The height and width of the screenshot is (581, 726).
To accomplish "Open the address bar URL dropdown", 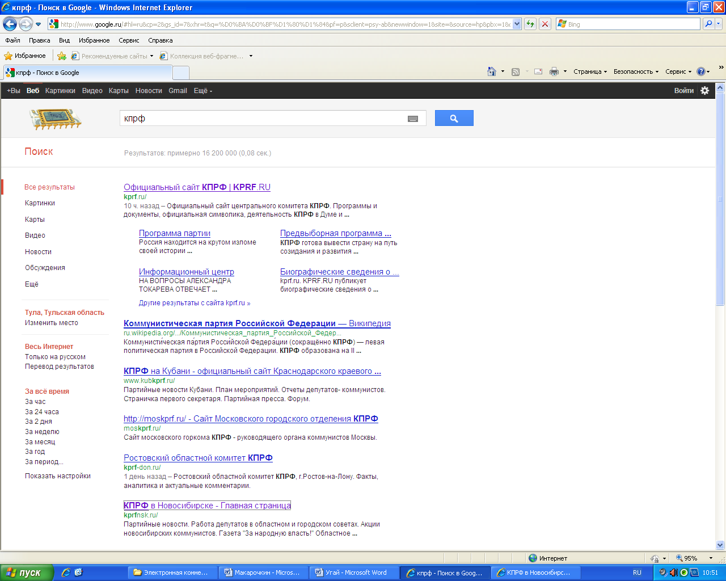I will [517, 24].
